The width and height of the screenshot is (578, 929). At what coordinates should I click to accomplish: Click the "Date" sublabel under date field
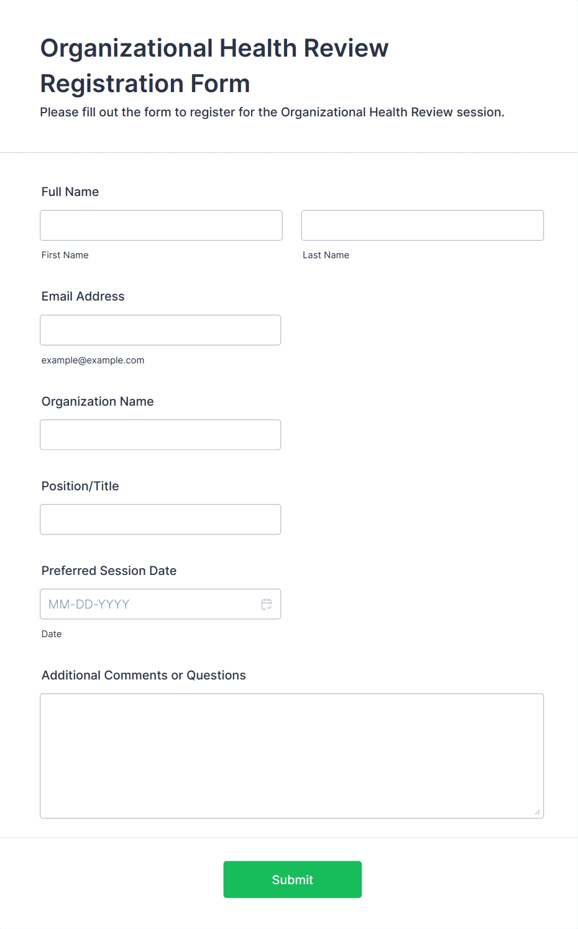[x=52, y=634]
